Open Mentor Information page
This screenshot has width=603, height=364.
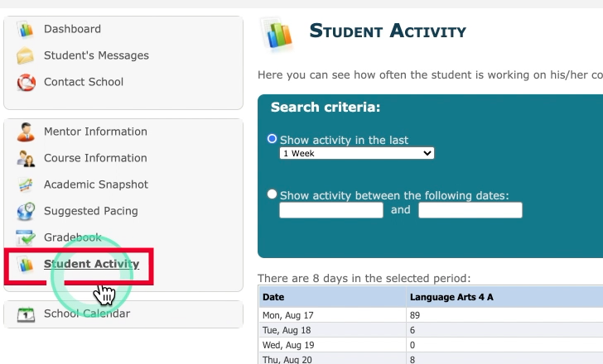click(95, 132)
